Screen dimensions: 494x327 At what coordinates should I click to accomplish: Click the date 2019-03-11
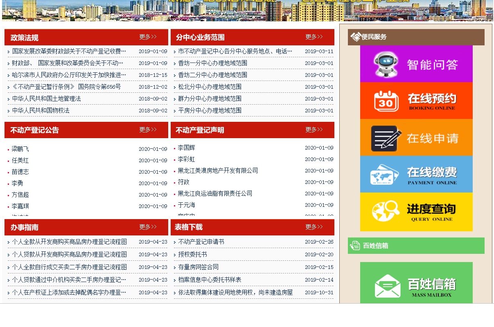319,52
